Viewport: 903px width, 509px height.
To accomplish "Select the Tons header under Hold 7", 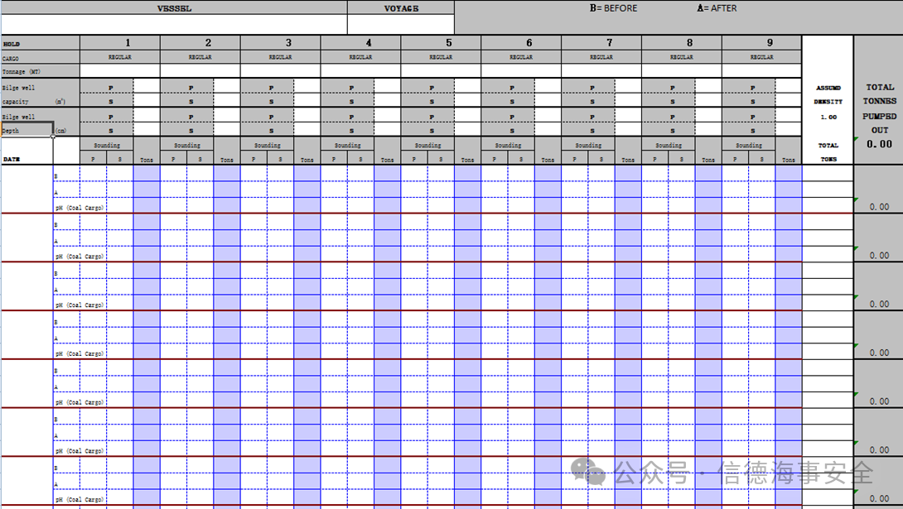I will (628, 160).
